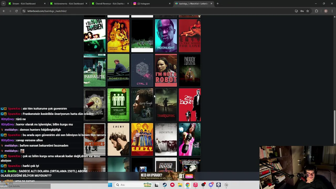Open Parasite film poster
The height and width of the screenshot is (189, 336).
(x=94, y=70)
